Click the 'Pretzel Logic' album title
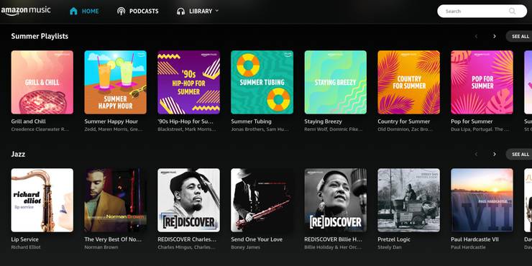The height and width of the screenshot is (266, 532). (395, 239)
